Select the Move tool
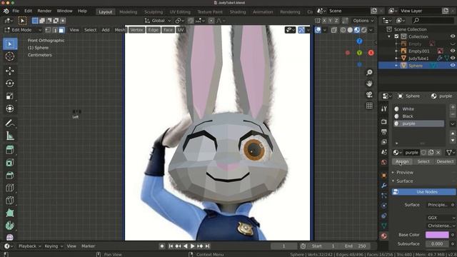 click(10, 71)
